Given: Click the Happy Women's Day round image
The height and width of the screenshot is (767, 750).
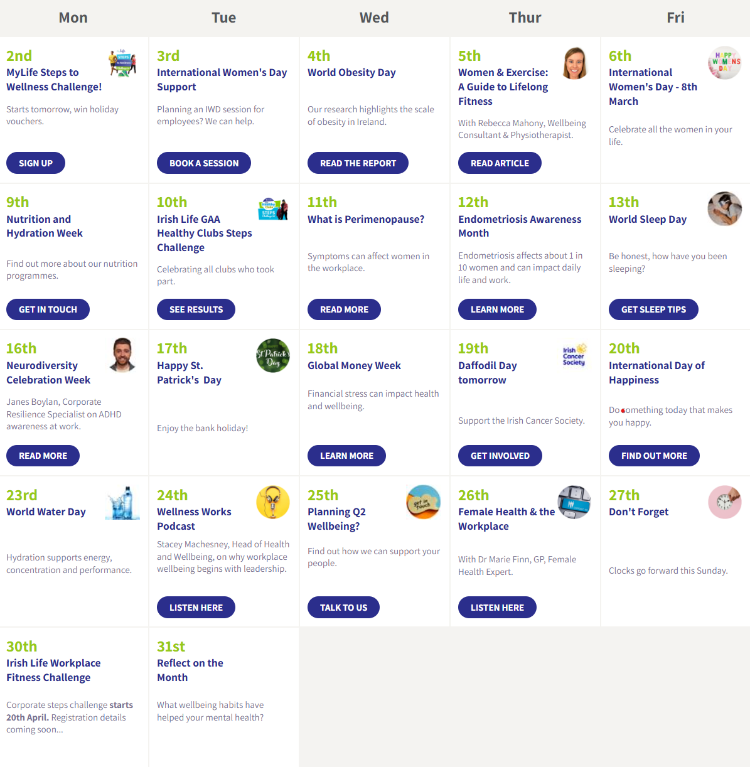Looking at the screenshot, I should pos(725,63).
